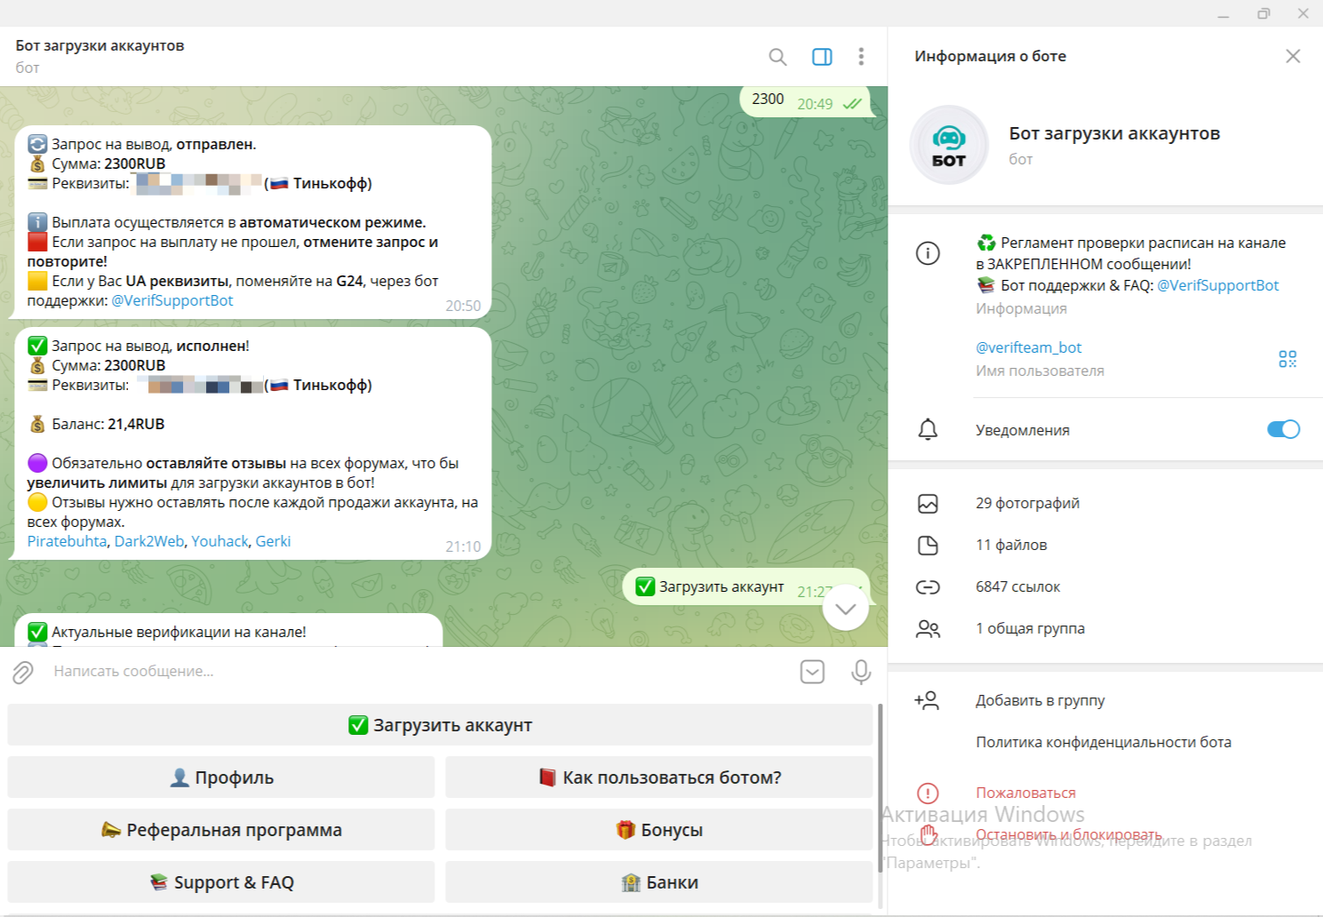The width and height of the screenshot is (1323, 917).
Task: Click the microphone voice message icon
Action: [x=860, y=672]
